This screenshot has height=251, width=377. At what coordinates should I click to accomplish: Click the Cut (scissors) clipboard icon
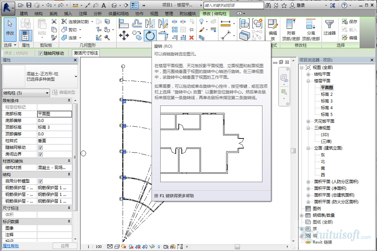[x=54, y=22]
